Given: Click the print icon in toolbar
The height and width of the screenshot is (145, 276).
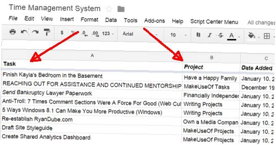Looking at the screenshot, I should pos(13,32).
